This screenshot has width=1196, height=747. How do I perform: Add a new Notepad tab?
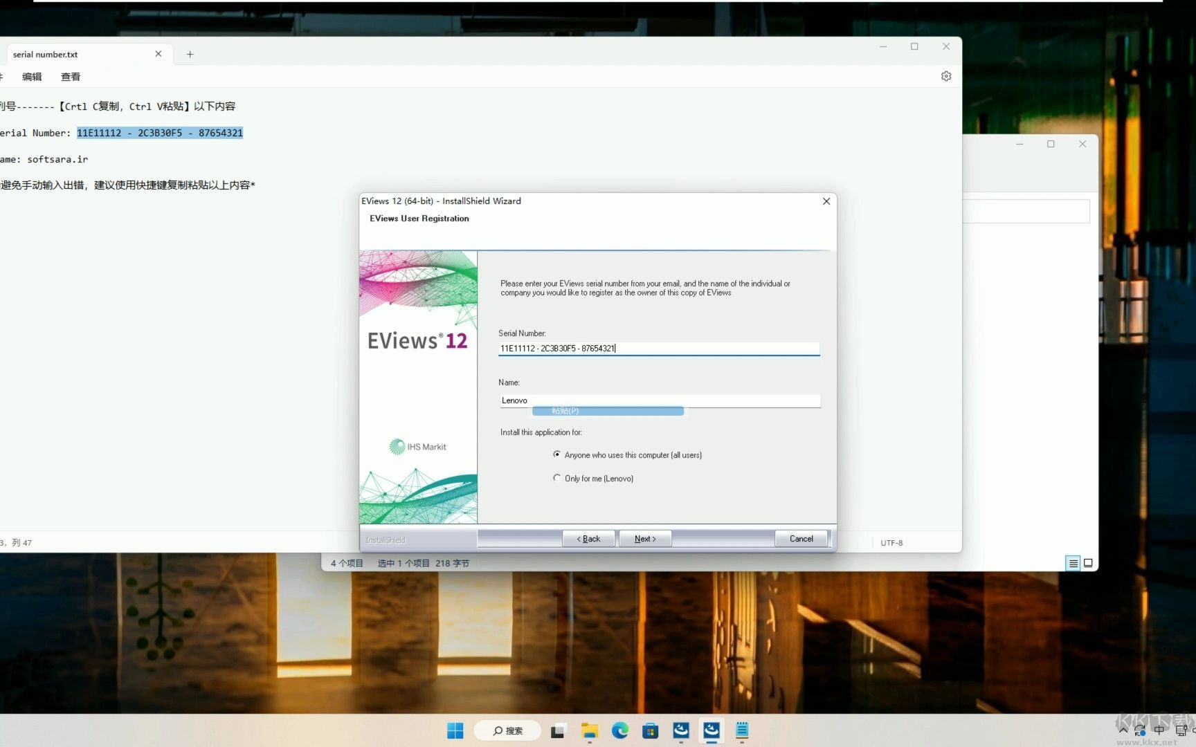[x=190, y=54]
